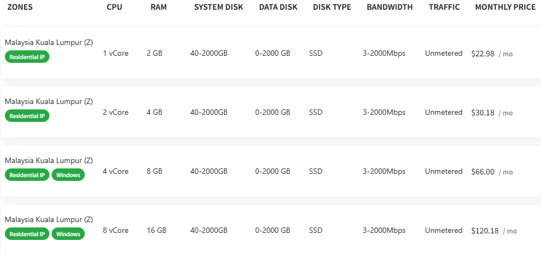Click the SYSTEM DISK column header
541x254 pixels.
point(218,8)
